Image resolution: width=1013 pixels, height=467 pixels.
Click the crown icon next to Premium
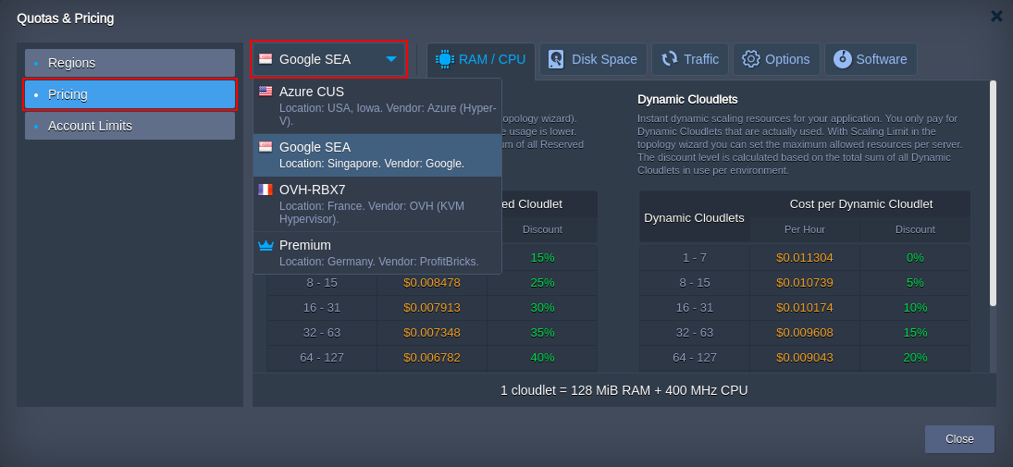pos(266,245)
